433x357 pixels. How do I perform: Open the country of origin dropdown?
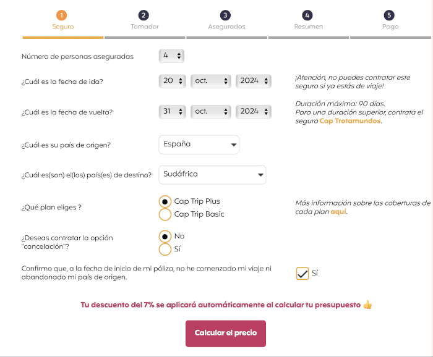(199, 145)
